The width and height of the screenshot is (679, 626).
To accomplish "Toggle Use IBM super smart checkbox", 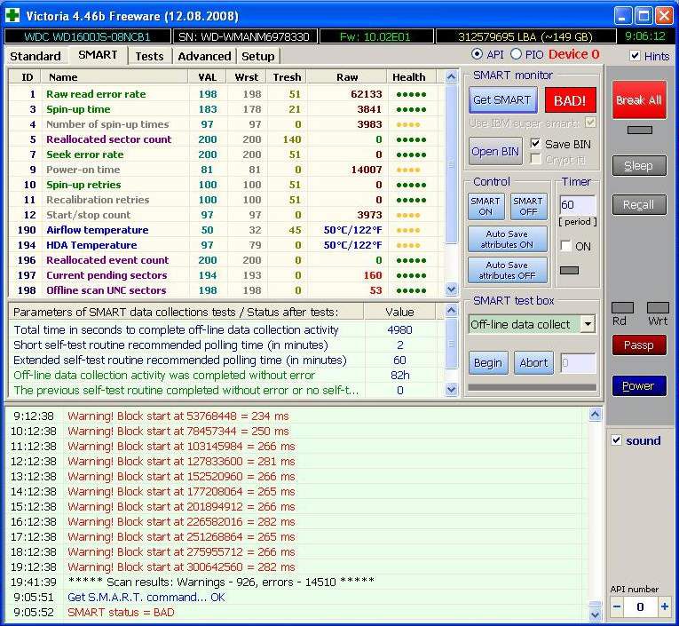I will coord(590,123).
